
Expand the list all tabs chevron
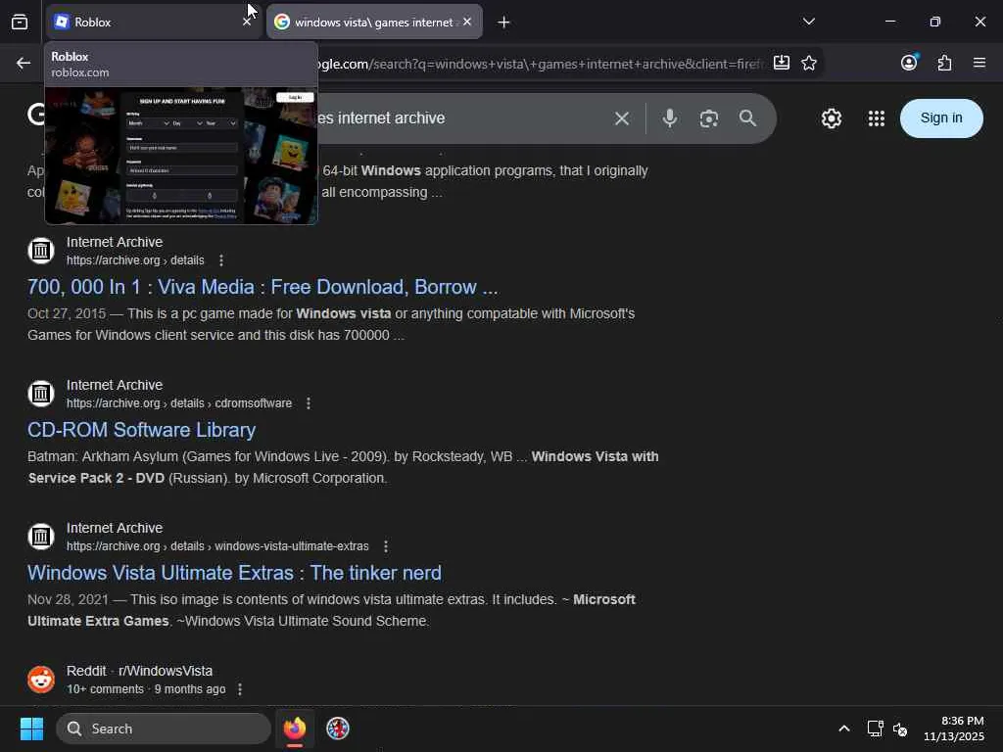pos(808,22)
